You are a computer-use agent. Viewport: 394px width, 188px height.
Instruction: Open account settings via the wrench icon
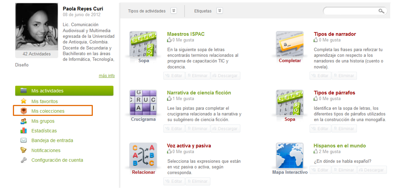point(23,160)
